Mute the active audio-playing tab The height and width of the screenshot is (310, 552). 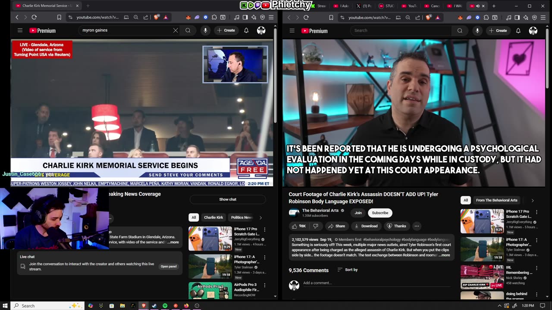point(478,6)
